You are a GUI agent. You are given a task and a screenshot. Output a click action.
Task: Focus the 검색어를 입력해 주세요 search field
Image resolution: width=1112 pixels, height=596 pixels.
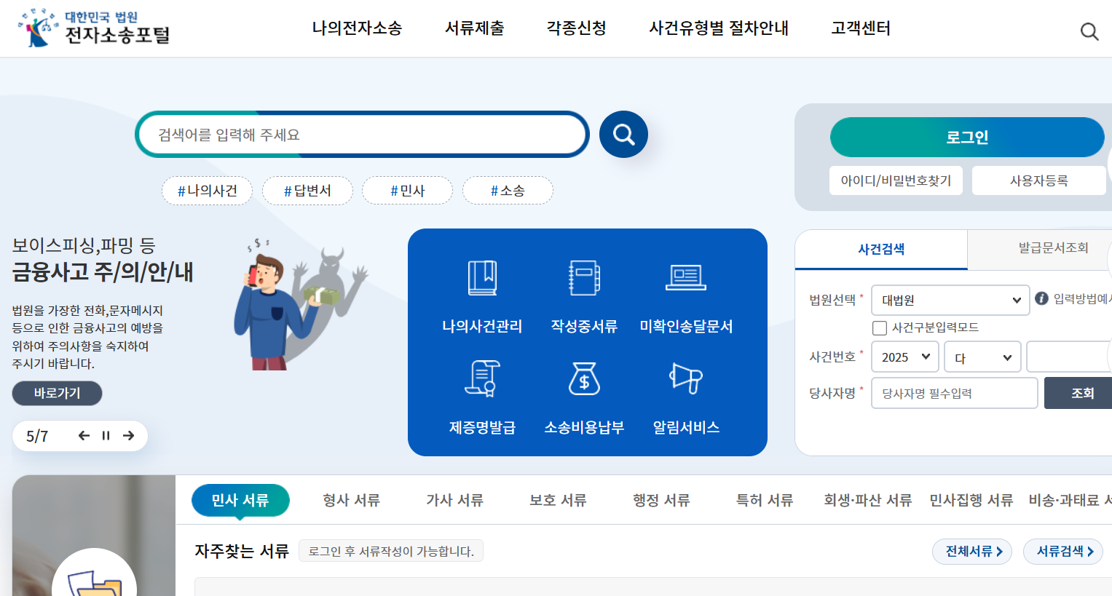(x=362, y=135)
